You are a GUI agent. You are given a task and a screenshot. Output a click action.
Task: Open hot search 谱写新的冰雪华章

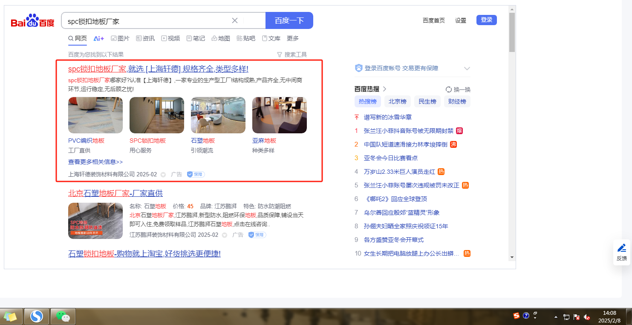[x=388, y=117]
